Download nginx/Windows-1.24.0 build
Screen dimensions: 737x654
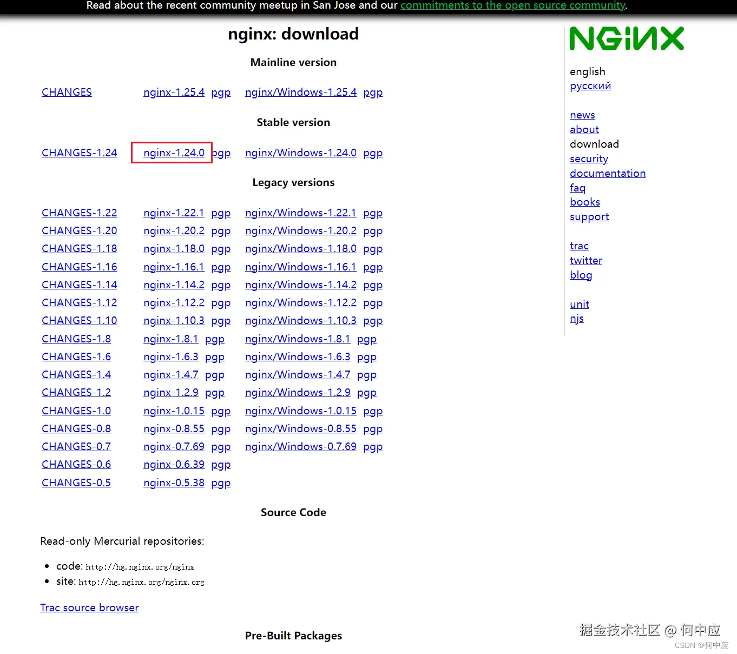[301, 153]
